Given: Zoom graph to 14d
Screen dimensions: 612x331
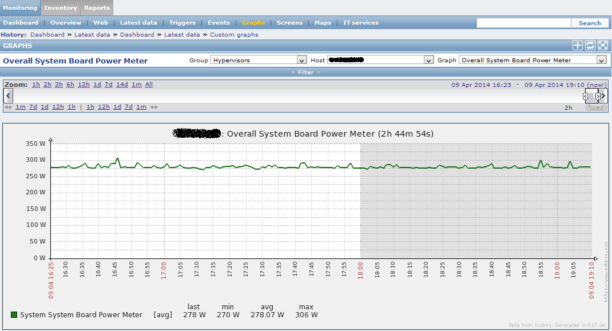Looking at the screenshot, I should pyautogui.click(x=122, y=84).
